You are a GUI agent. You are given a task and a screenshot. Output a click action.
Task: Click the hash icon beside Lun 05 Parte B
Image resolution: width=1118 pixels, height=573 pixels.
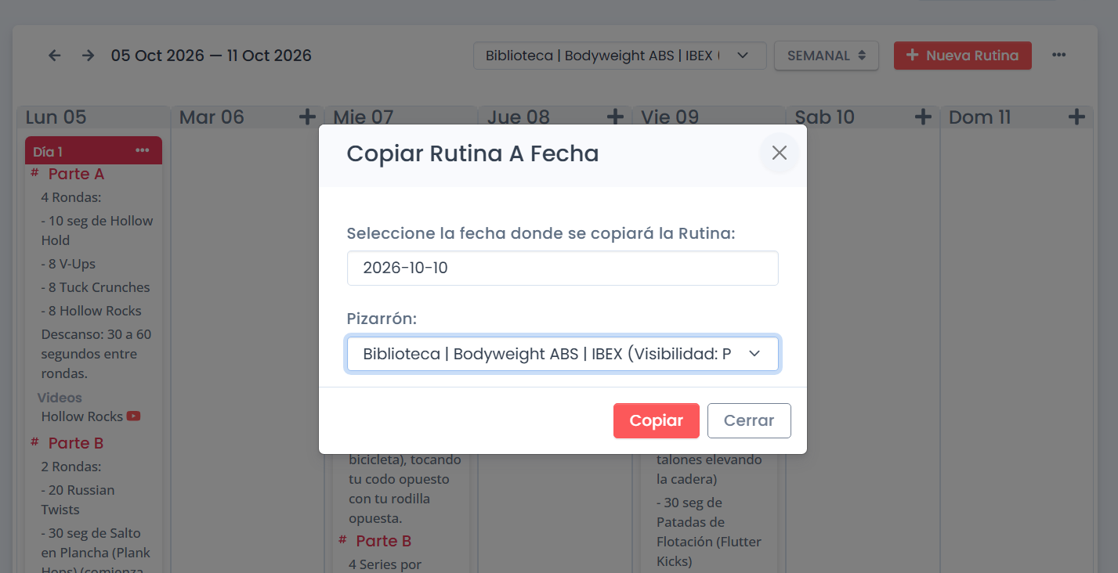click(x=34, y=441)
